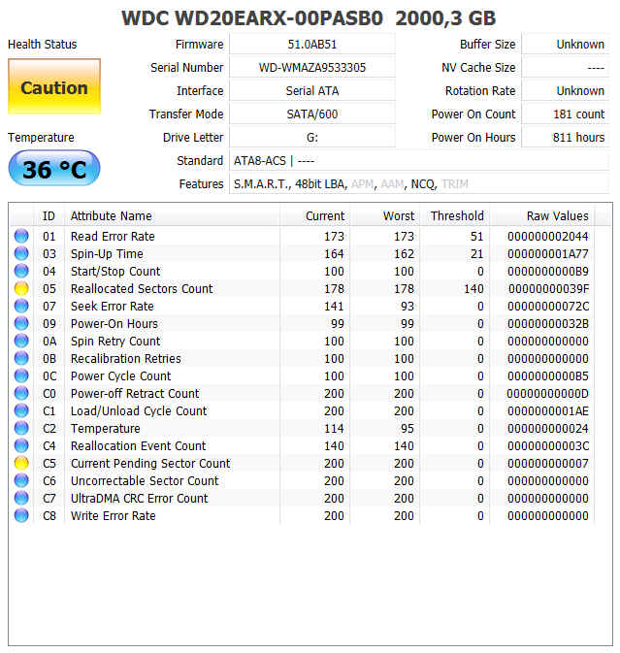Image resolution: width=620 pixels, height=653 pixels.
Task: Click blue status icon for Write Error Rate
Action: coord(21,515)
